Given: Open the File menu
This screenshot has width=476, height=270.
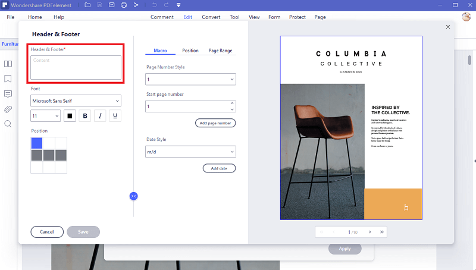Looking at the screenshot, I should (x=11, y=17).
